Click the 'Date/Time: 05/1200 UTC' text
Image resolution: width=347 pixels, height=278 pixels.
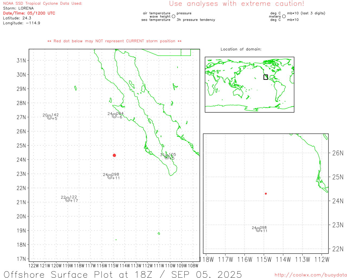click(29, 13)
